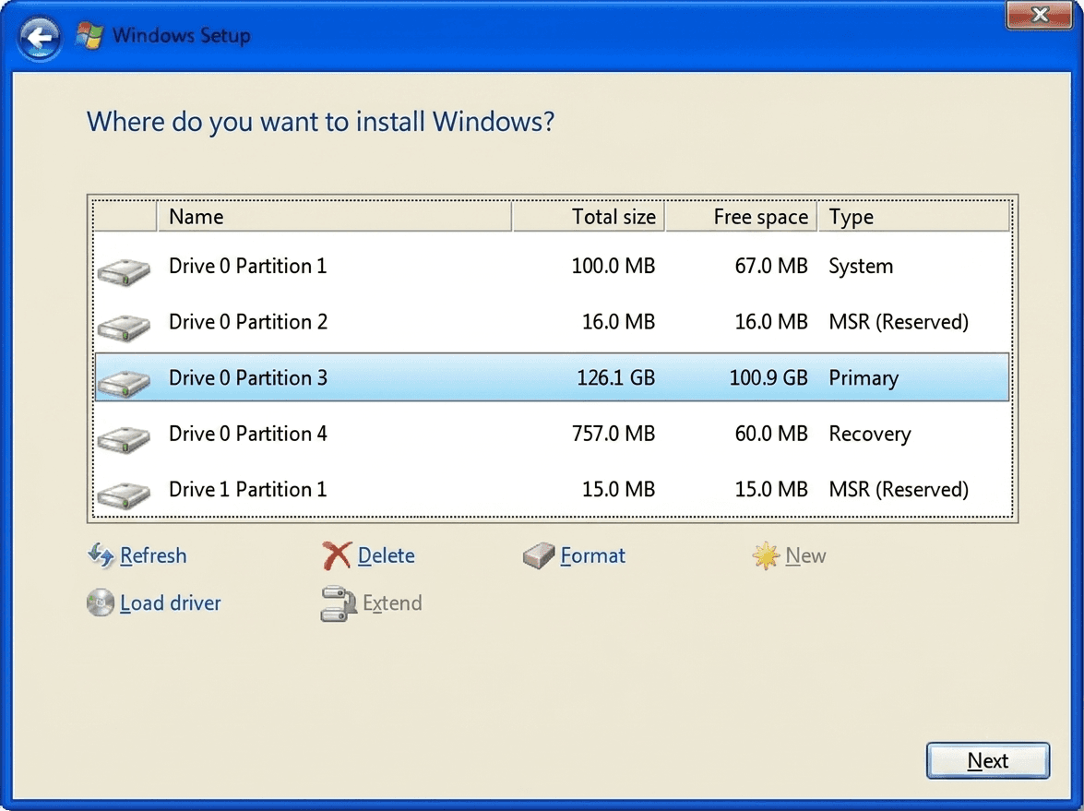Viewport: 1084px width, 811px height.
Task: Select the Drive 0 Partition 2 row
Action: [x=552, y=322]
